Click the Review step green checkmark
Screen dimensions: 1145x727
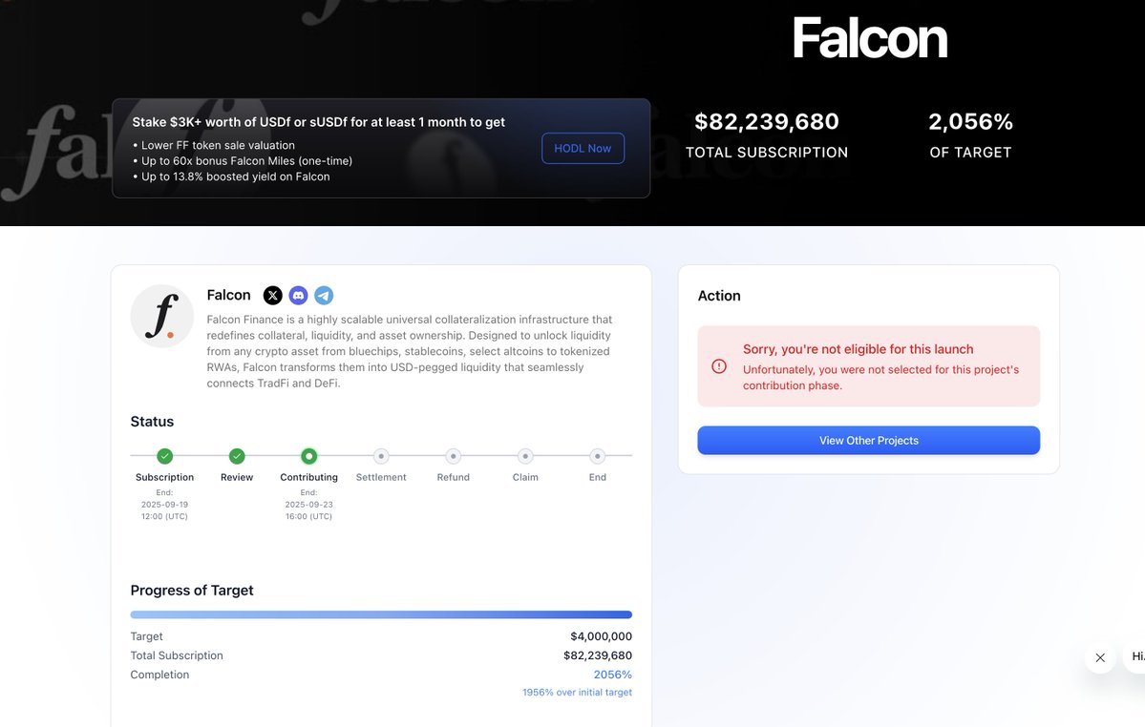tap(237, 456)
